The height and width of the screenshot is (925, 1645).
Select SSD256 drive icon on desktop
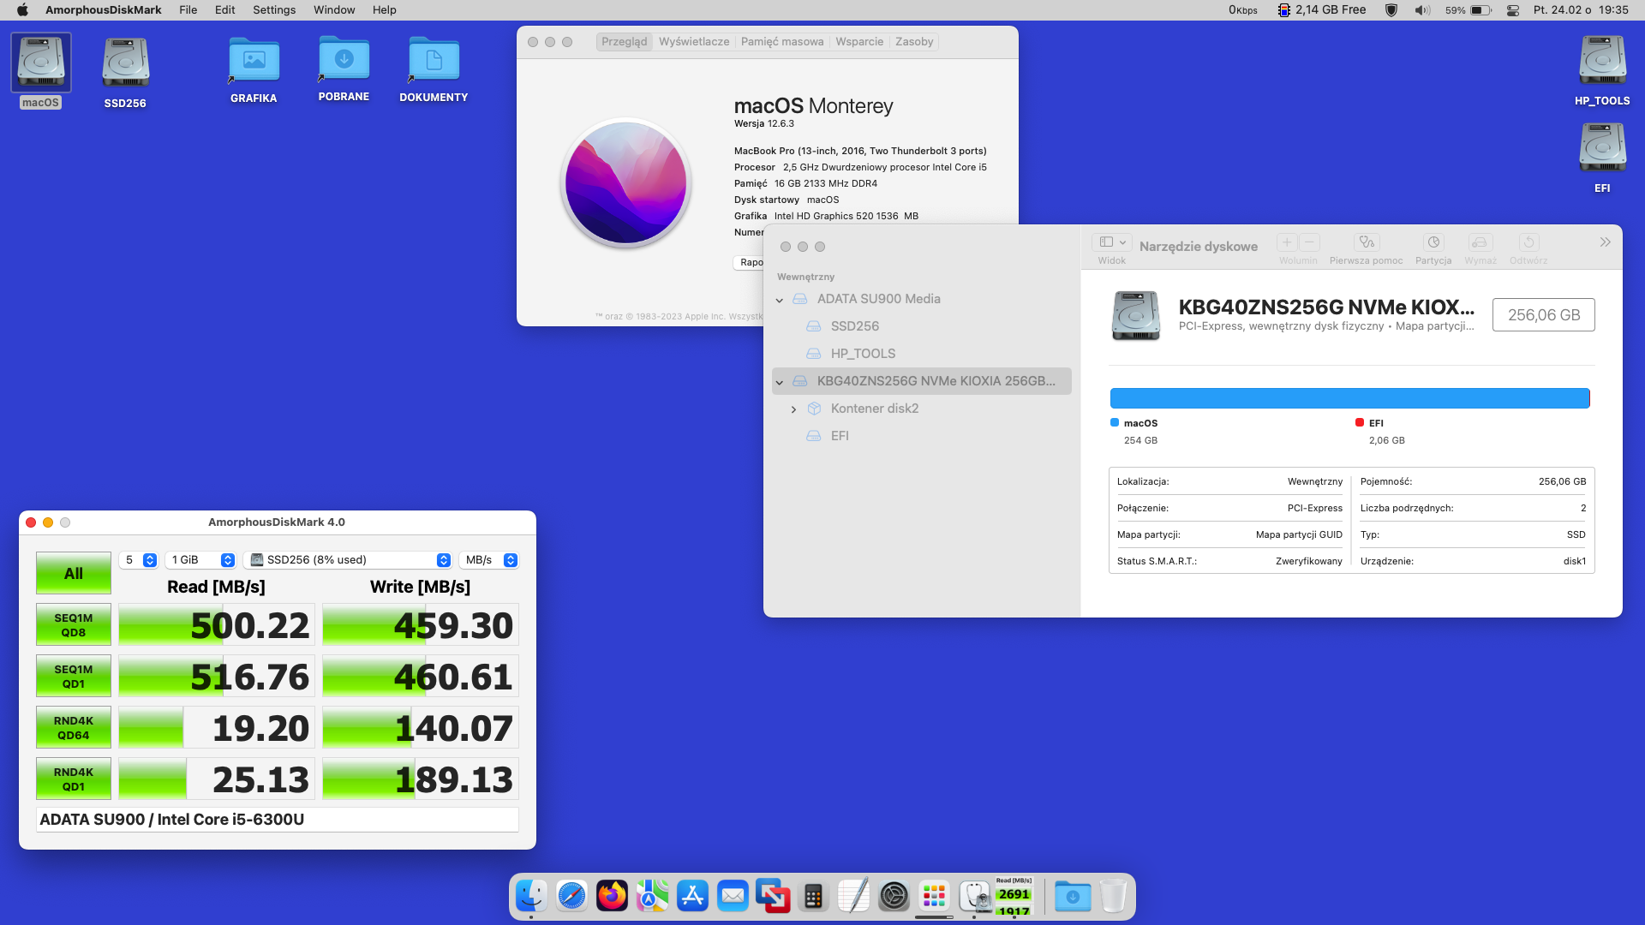point(125,63)
